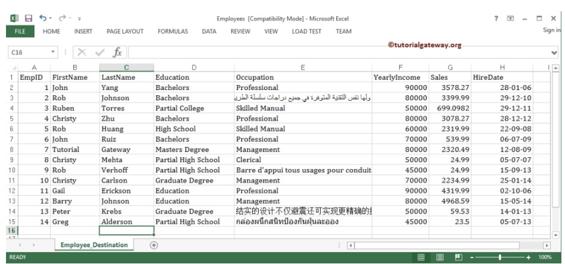Add a new sheet with the plus icon
Viewport: 565px width, 264px height.
click(154, 245)
